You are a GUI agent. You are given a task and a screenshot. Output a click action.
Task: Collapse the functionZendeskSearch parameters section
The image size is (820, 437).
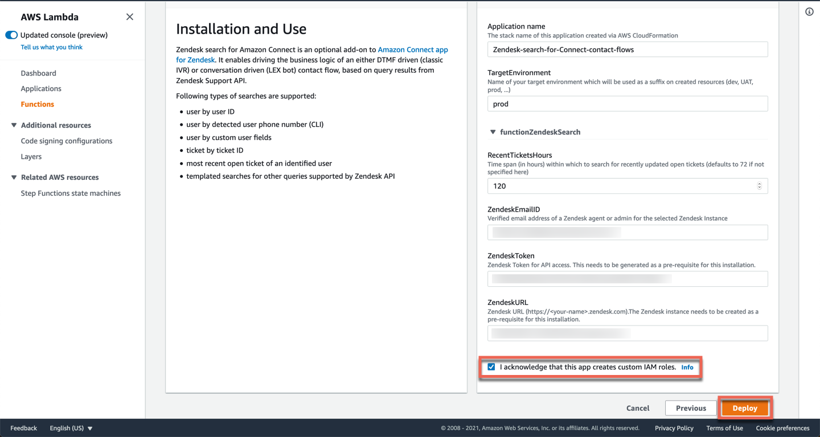click(x=493, y=132)
